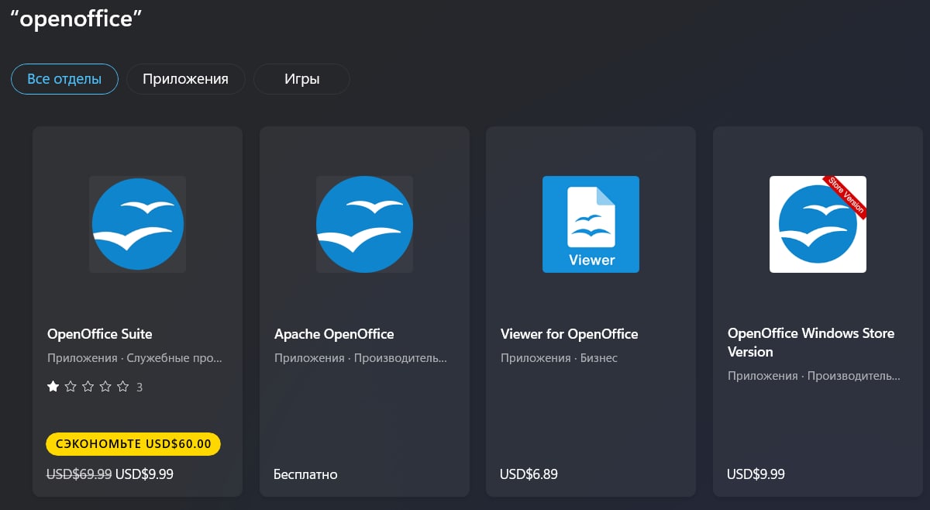Click the crossed-out USD$69.99 price

click(80, 474)
